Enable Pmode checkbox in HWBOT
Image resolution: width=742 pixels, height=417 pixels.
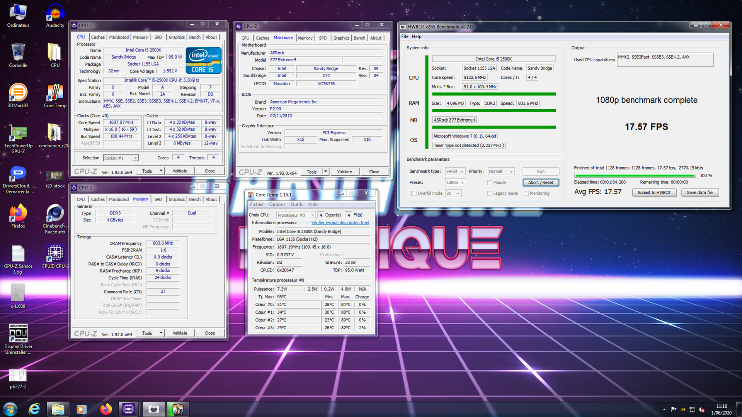(x=490, y=183)
